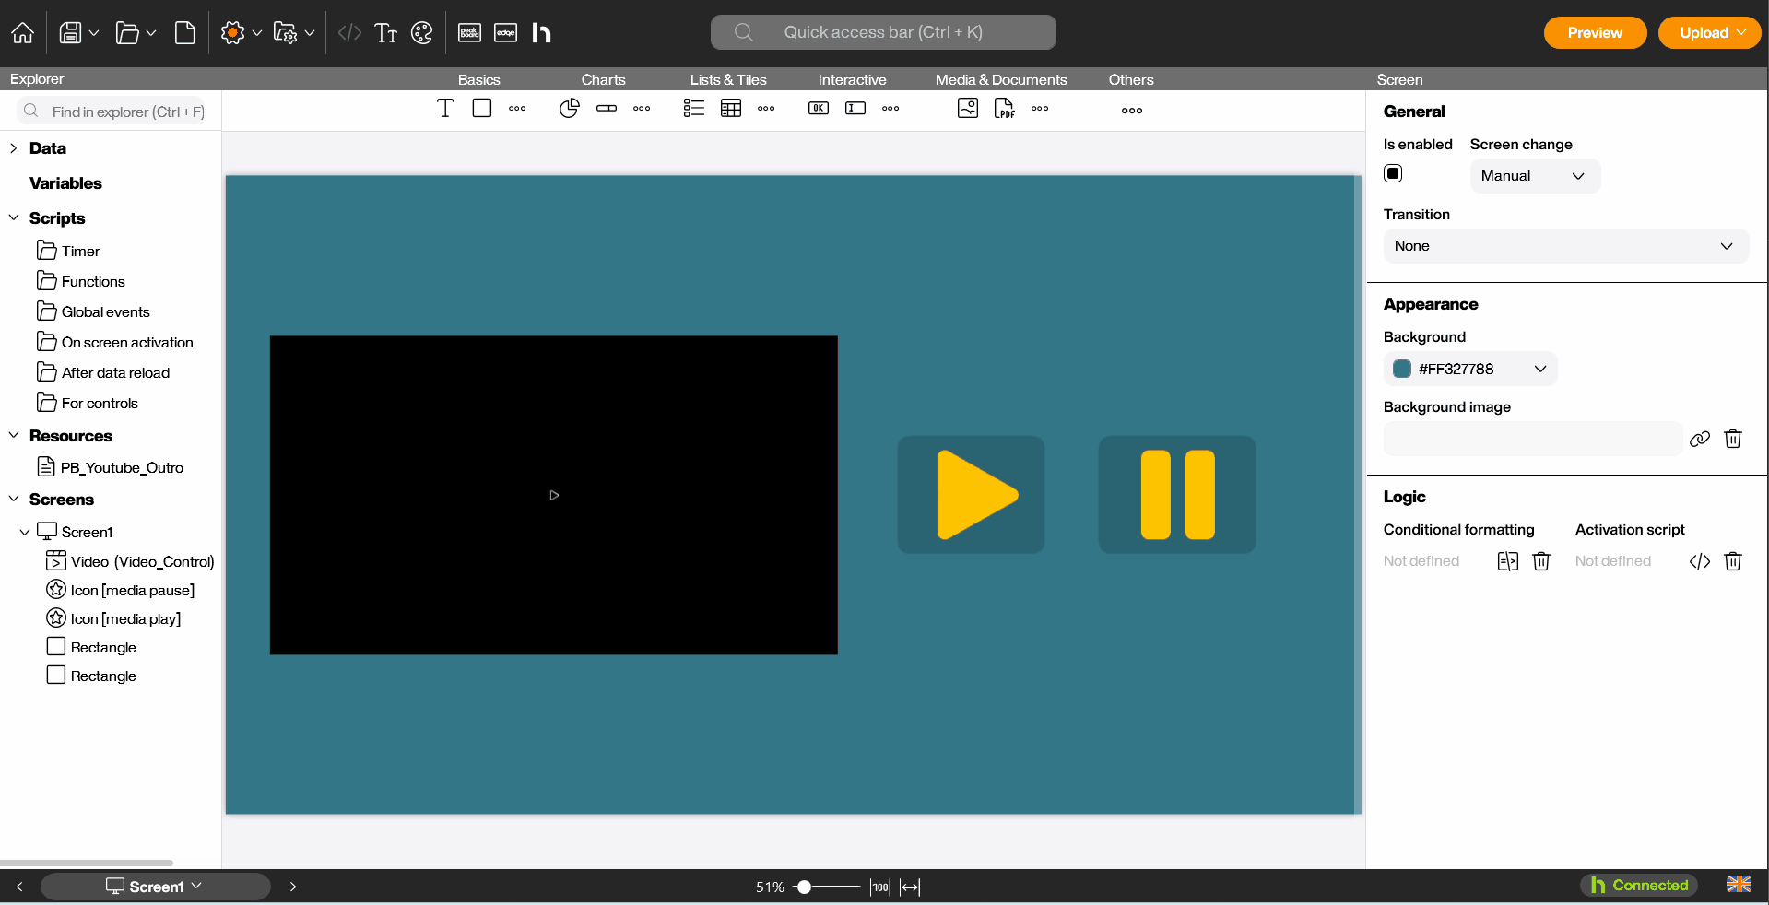This screenshot has height=905, width=1769.
Task: Open the color palette theme icon
Action: [x=421, y=33]
